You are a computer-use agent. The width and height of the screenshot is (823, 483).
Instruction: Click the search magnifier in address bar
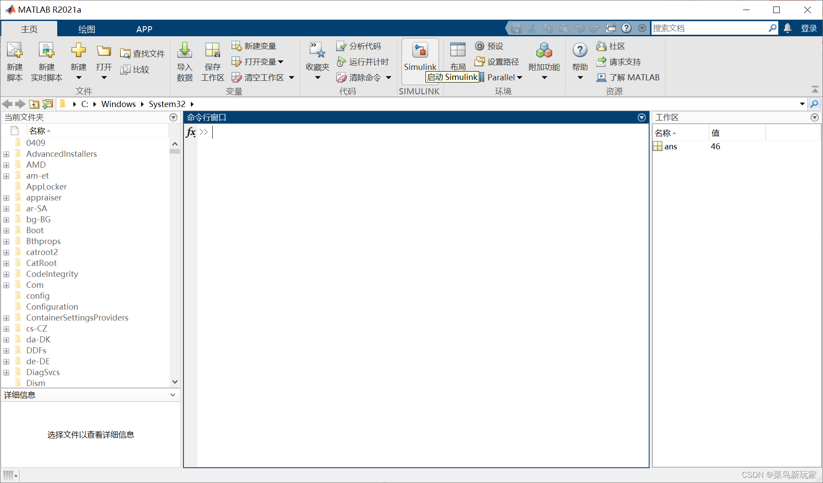(814, 104)
